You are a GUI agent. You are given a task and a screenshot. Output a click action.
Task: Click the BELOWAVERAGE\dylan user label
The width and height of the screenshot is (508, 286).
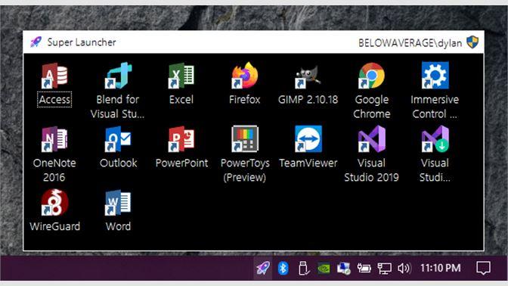(410, 43)
